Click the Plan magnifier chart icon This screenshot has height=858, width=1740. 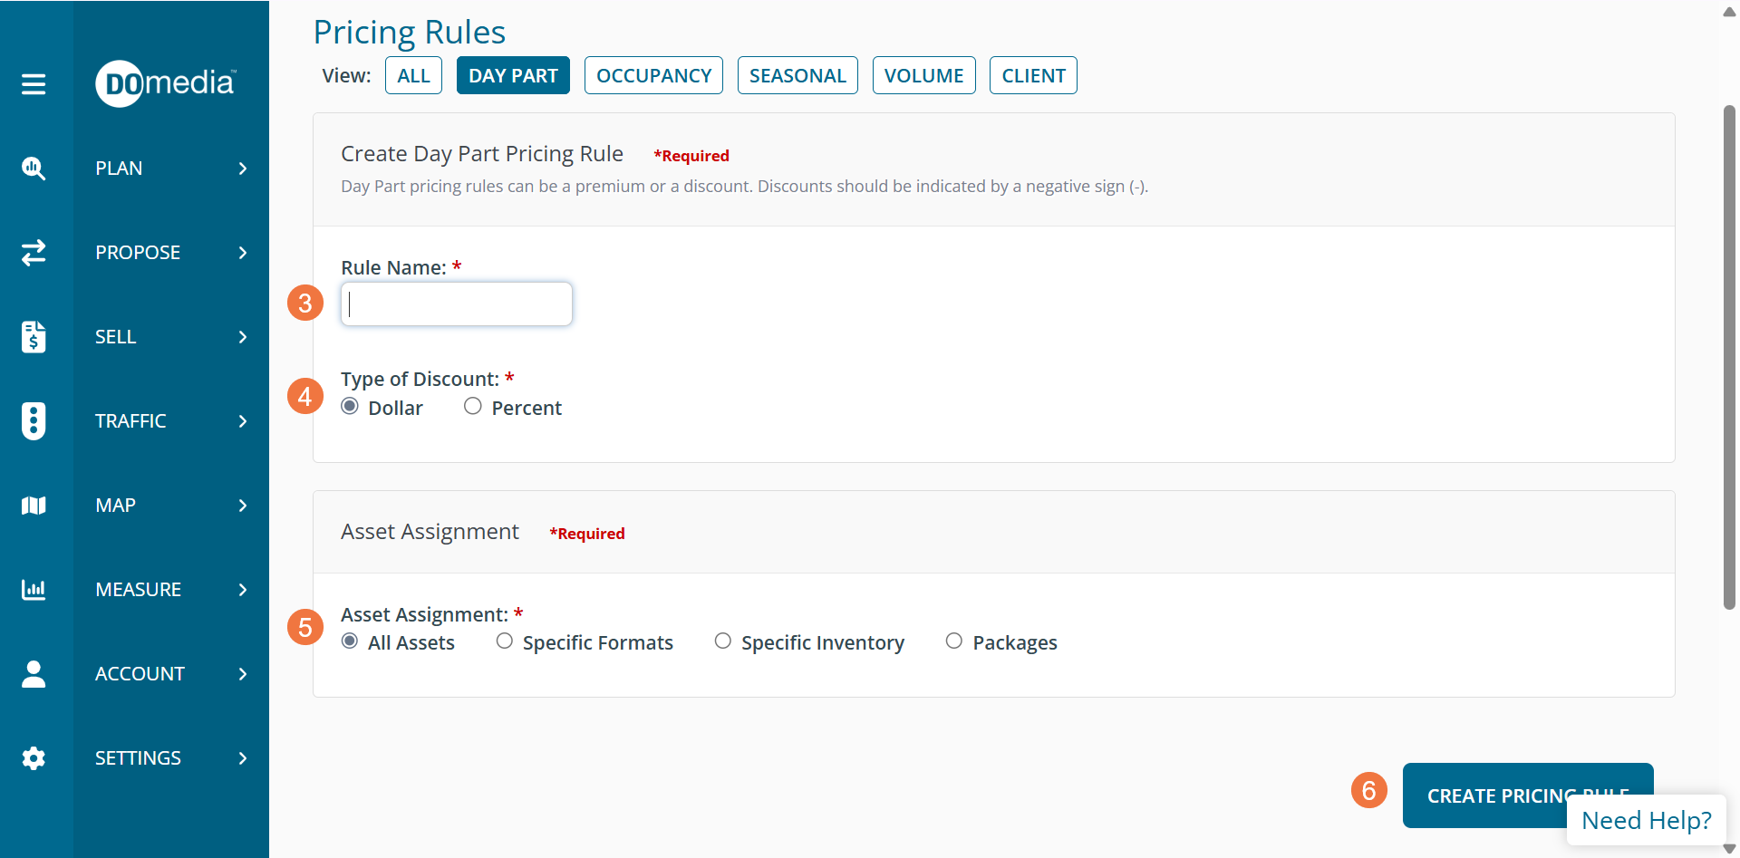click(x=34, y=169)
